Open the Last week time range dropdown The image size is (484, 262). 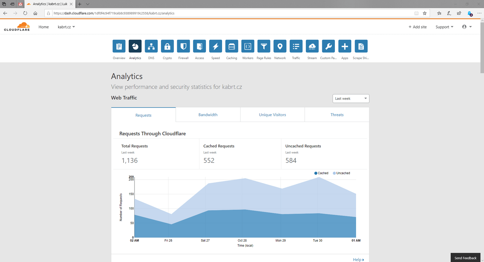(x=351, y=99)
